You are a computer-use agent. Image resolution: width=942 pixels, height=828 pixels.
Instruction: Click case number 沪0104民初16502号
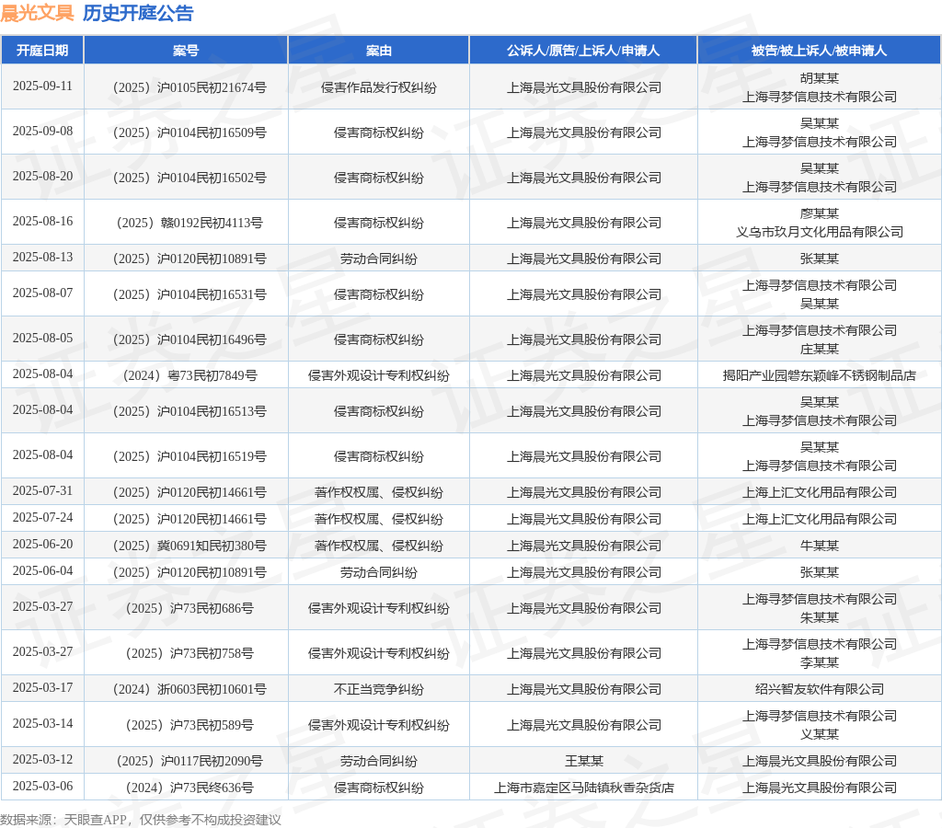[x=190, y=178]
